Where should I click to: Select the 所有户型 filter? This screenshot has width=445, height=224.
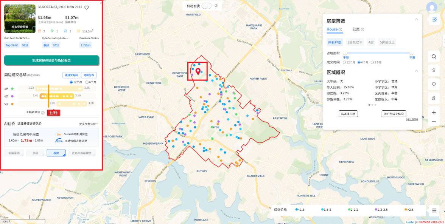335,42
